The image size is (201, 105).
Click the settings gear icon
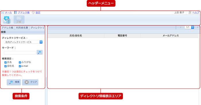coord(33,12)
